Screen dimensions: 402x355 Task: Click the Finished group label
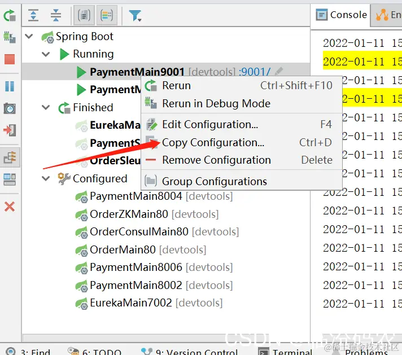[93, 108]
